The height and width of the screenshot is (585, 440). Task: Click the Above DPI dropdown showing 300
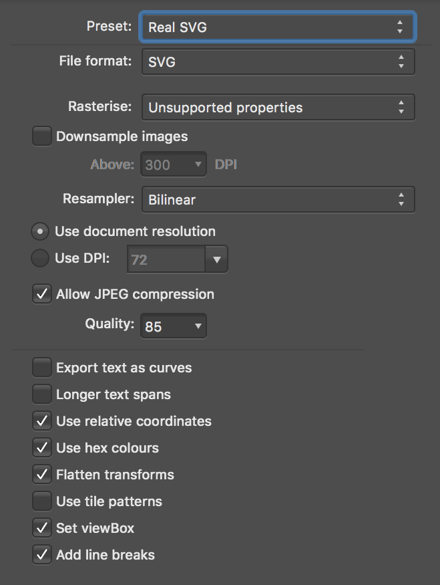click(x=173, y=164)
